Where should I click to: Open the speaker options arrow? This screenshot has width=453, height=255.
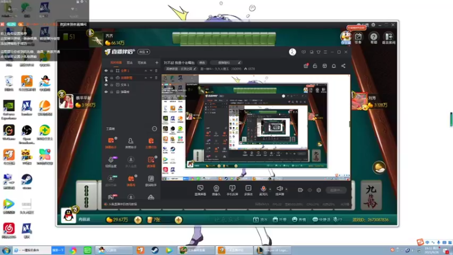(x=287, y=189)
